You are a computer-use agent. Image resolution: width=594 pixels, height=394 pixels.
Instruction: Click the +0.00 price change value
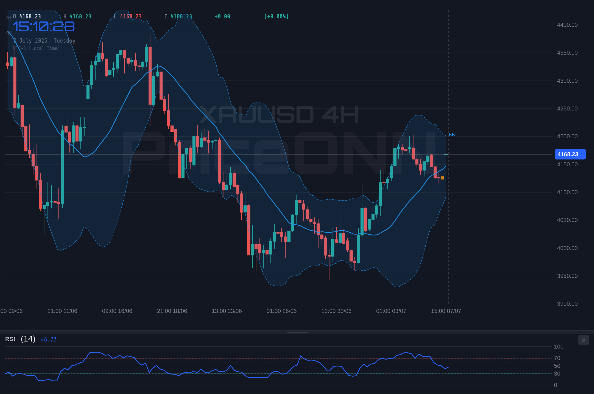pos(222,16)
